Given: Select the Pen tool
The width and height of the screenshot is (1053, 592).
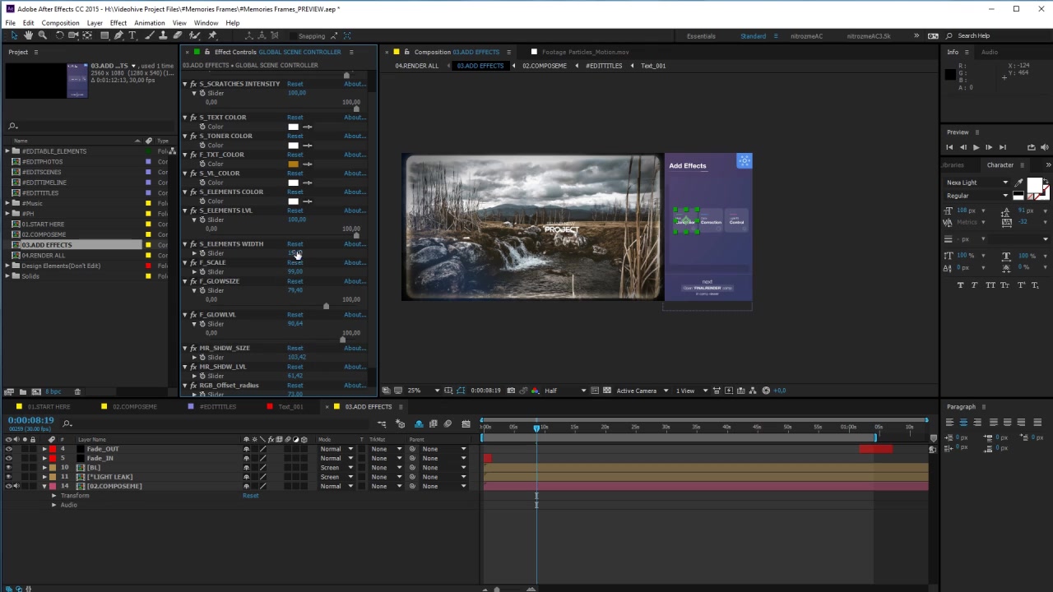Looking at the screenshot, I should click(118, 35).
